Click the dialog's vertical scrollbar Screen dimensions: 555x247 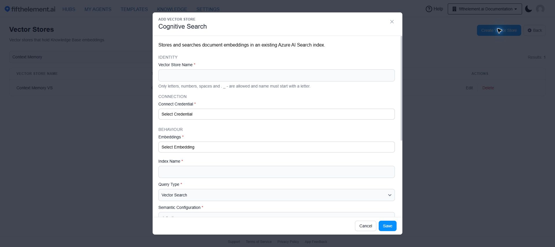[401, 88]
